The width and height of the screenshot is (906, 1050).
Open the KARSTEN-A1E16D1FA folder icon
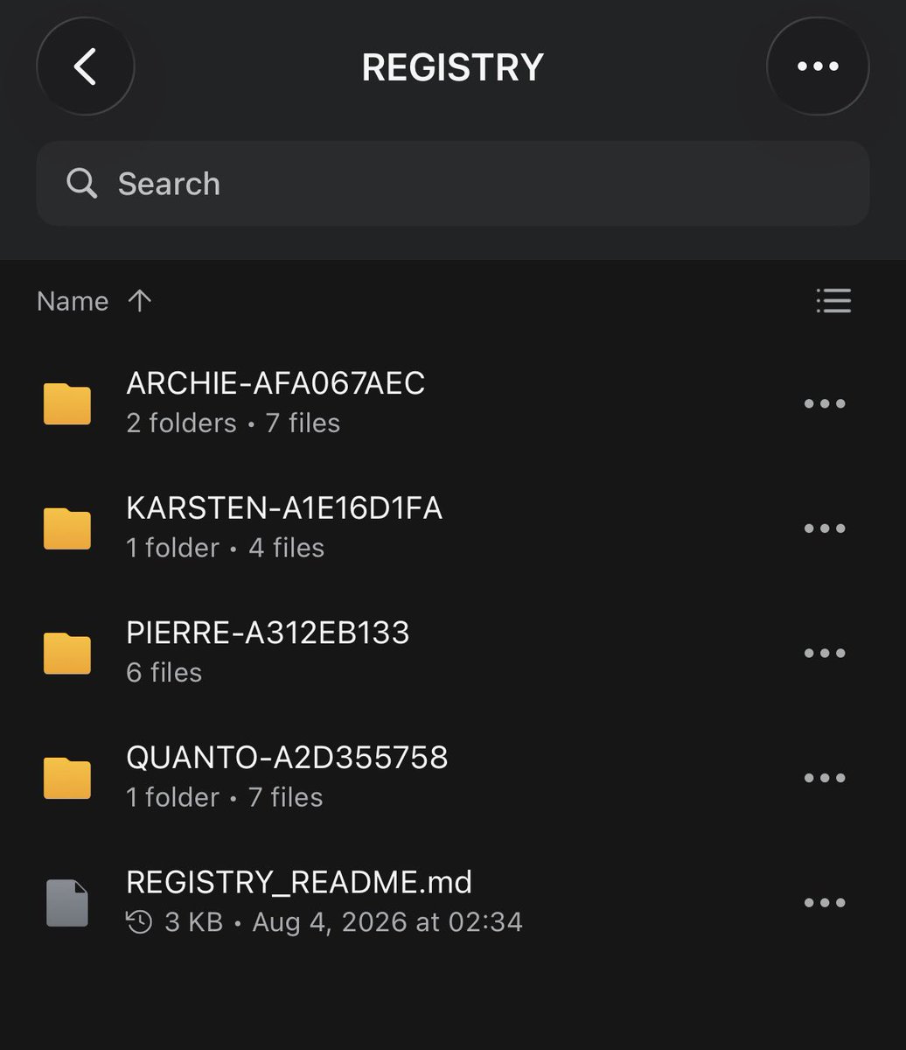[67, 528]
